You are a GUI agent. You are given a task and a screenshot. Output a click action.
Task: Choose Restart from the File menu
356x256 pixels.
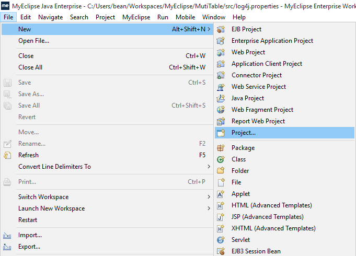pos(28,220)
